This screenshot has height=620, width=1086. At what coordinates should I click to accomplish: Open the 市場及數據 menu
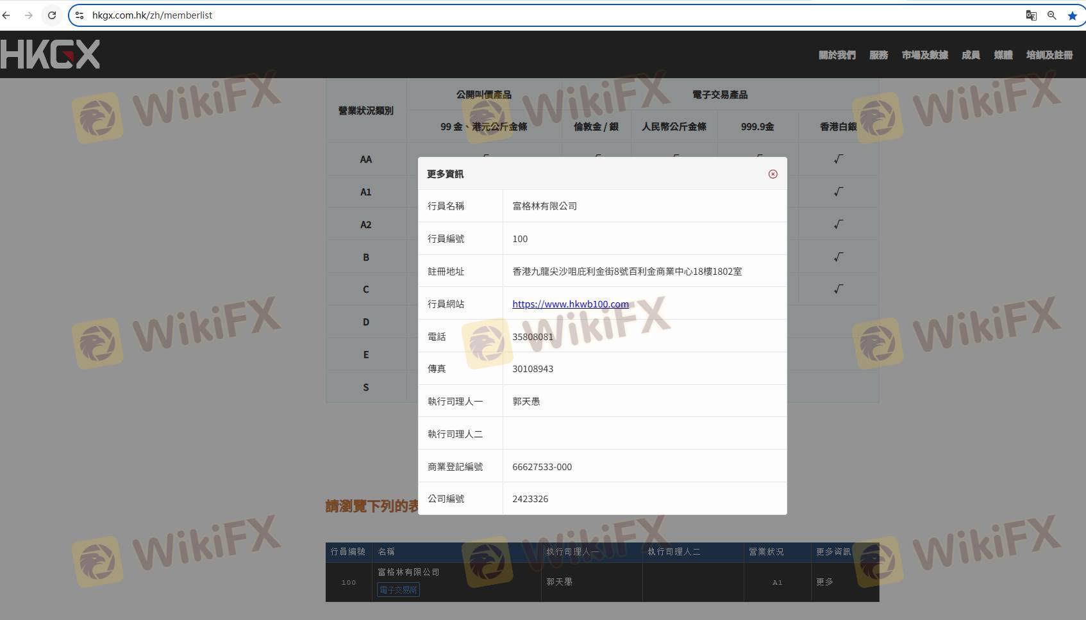[924, 55]
